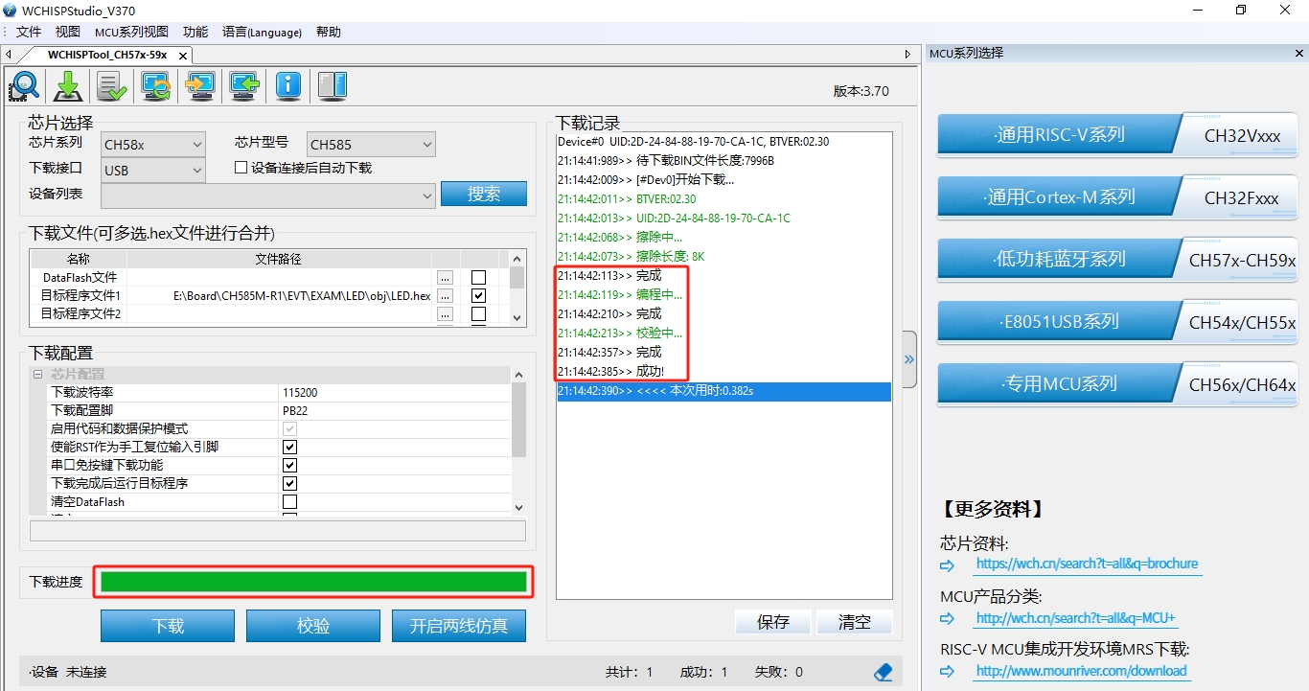Browse file for 目标程序文件2 row
This screenshot has height=691, width=1309.
coord(445,313)
